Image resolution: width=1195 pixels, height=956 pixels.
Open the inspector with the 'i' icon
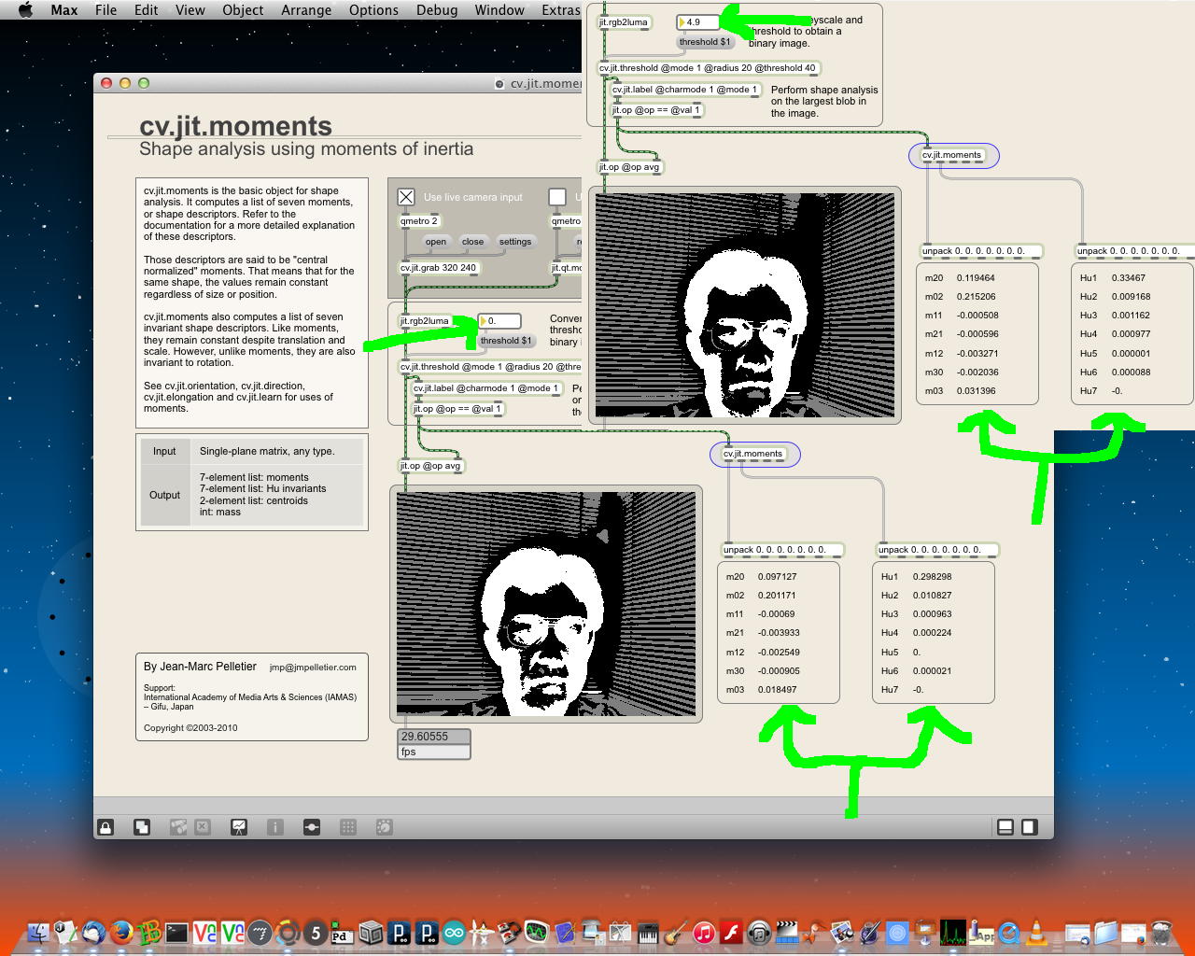275,827
